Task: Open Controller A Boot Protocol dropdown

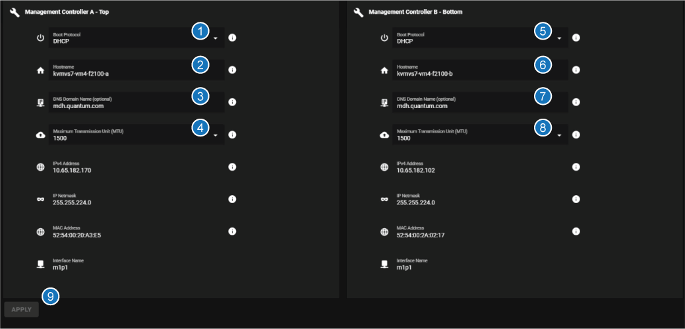Action: (215, 38)
